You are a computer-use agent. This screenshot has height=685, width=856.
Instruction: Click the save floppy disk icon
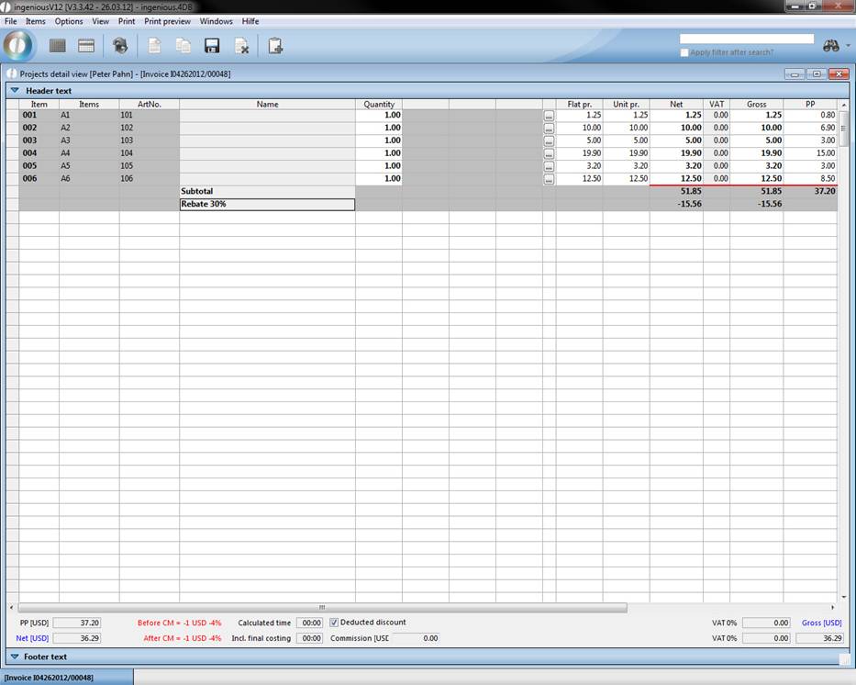pyautogui.click(x=212, y=46)
